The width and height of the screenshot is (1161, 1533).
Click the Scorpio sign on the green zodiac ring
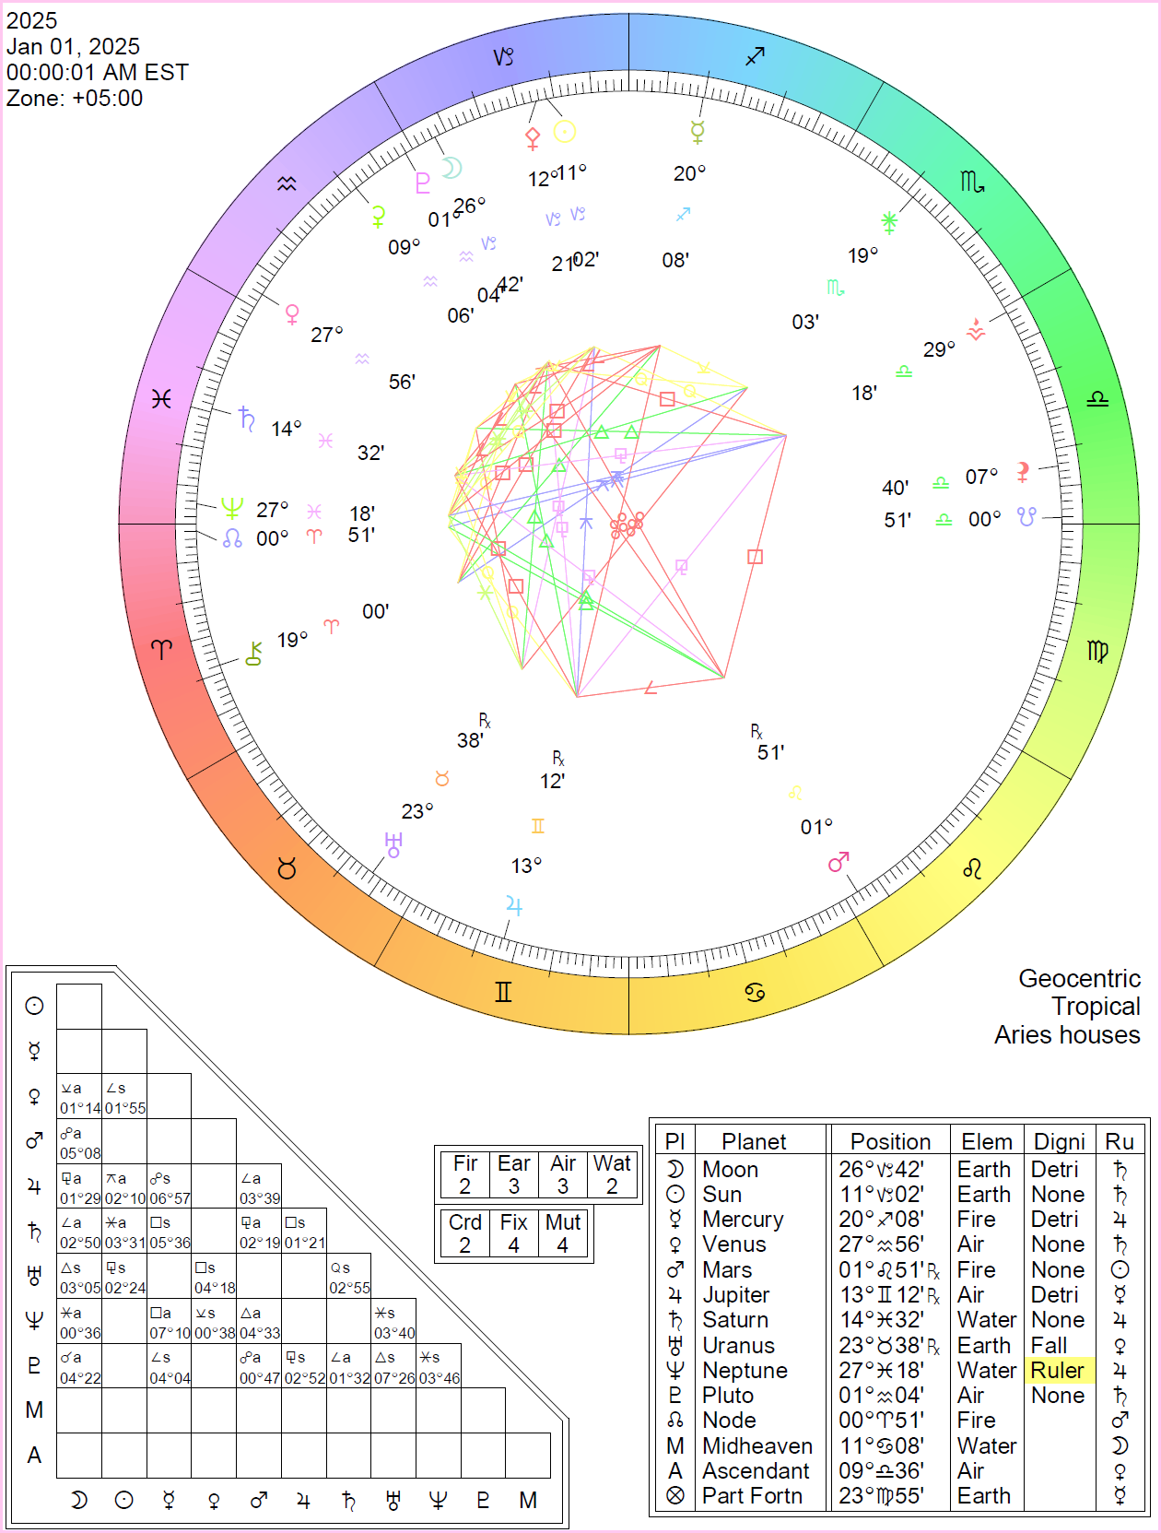[971, 182]
